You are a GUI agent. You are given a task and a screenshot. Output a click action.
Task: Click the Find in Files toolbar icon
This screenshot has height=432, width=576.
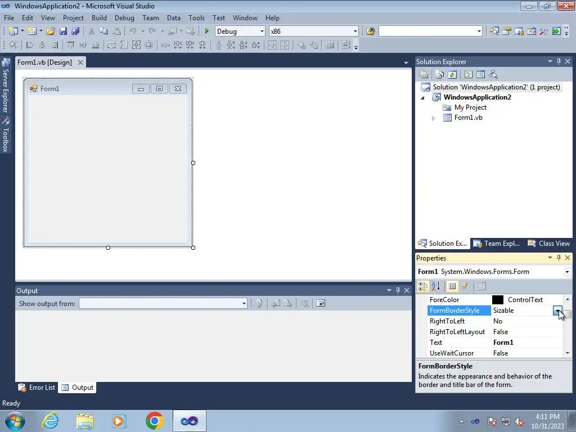(370, 31)
